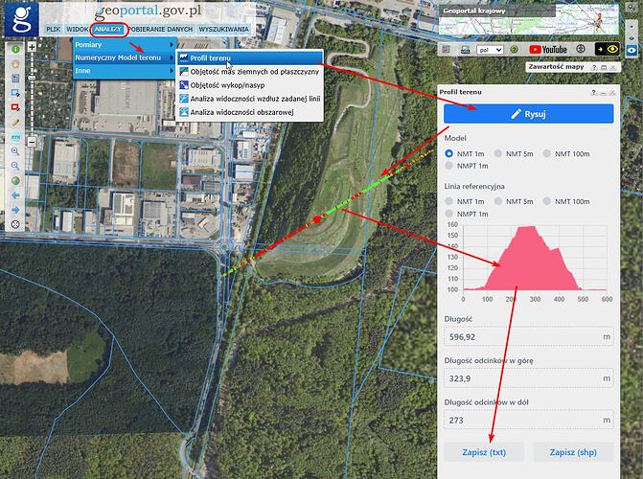Expand the Inne submenu
Image resolution: width=643 pixels, height=479 pixels.
(125, 71)
